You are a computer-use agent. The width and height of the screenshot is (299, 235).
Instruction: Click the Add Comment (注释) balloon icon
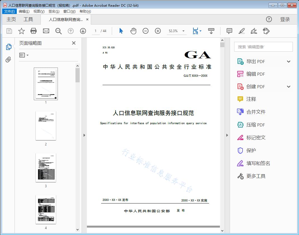(229, 31)
